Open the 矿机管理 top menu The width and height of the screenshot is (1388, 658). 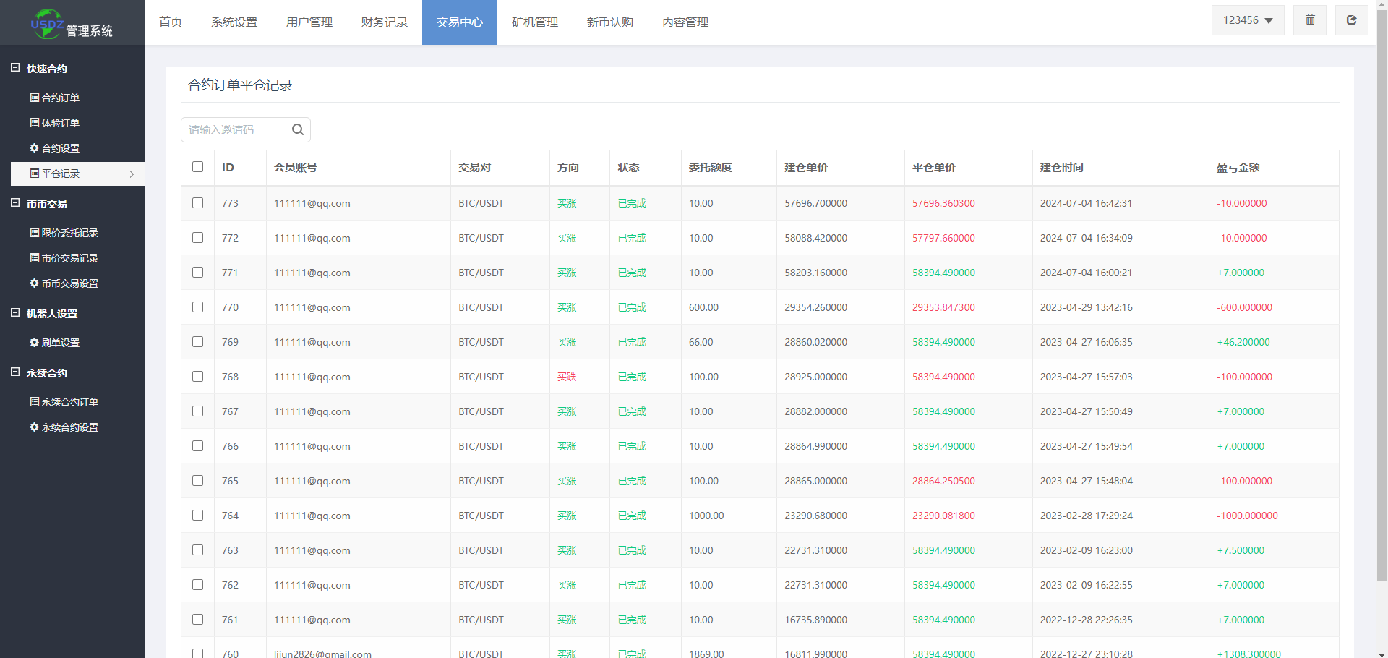coord(534,22)
